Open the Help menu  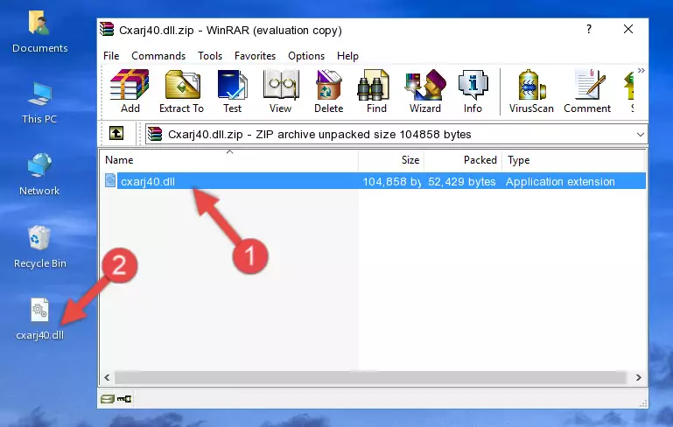pyautogui.click(x=347, y=56)
